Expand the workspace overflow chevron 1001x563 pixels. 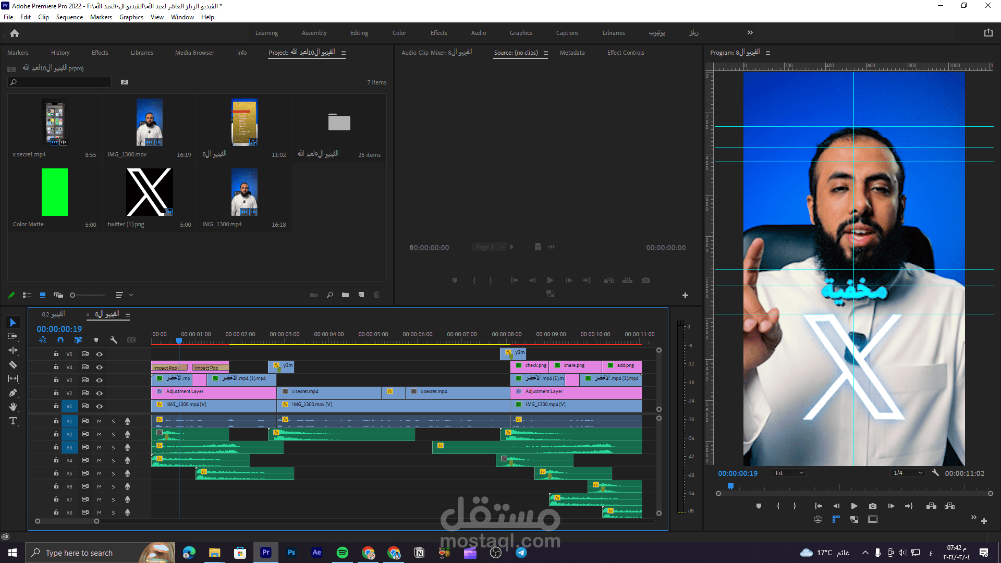point(750,32)
